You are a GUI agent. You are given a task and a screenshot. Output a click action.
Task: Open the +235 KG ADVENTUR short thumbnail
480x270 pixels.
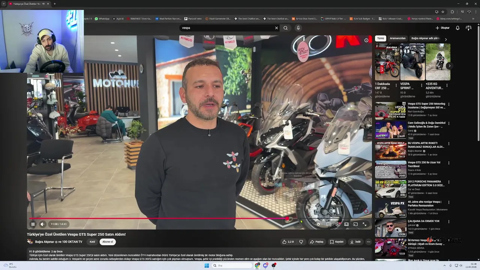[438, 62]
